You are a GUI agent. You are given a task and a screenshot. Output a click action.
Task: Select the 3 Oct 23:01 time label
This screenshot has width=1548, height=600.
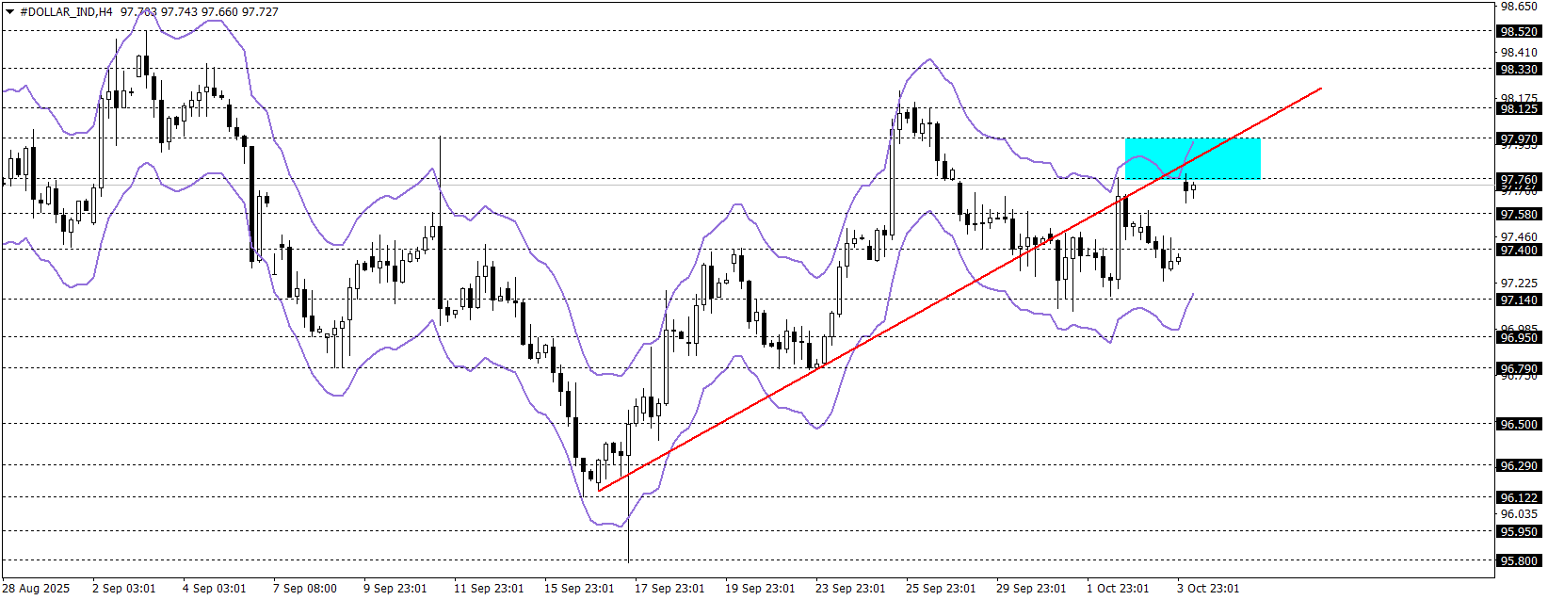pos(1208,588)
